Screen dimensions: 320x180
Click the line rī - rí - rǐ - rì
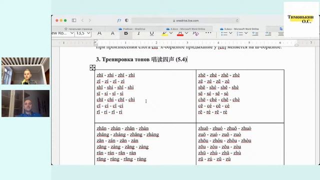(x=109, y=112)
